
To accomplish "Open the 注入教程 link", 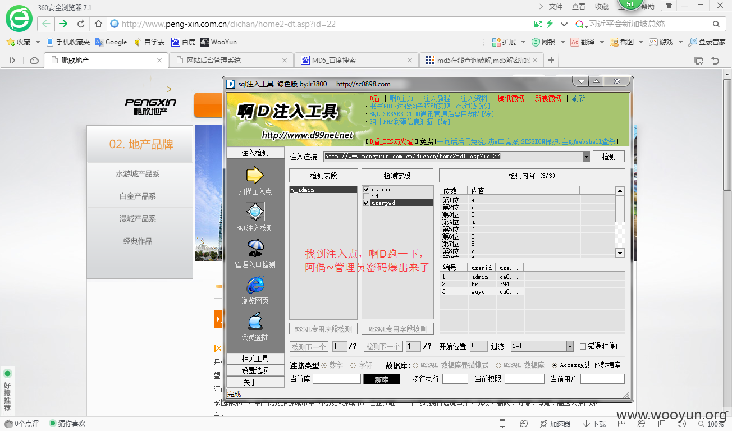I will click(437, 98).
